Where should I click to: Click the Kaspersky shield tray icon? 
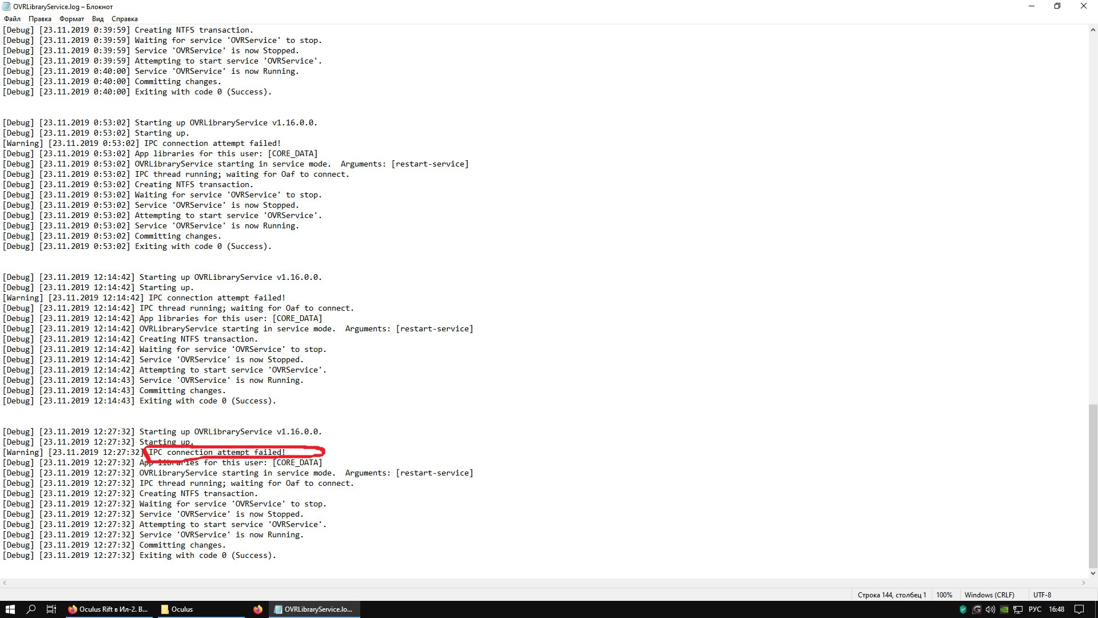tap(962, 609)
